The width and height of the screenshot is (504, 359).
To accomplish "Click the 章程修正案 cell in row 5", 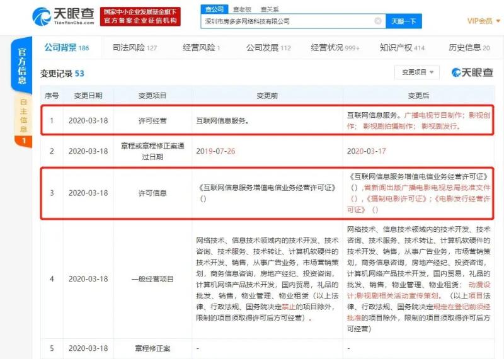I will coord(152,348).
